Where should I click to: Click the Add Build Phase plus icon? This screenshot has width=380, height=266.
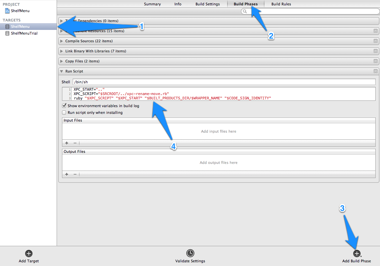357,254
